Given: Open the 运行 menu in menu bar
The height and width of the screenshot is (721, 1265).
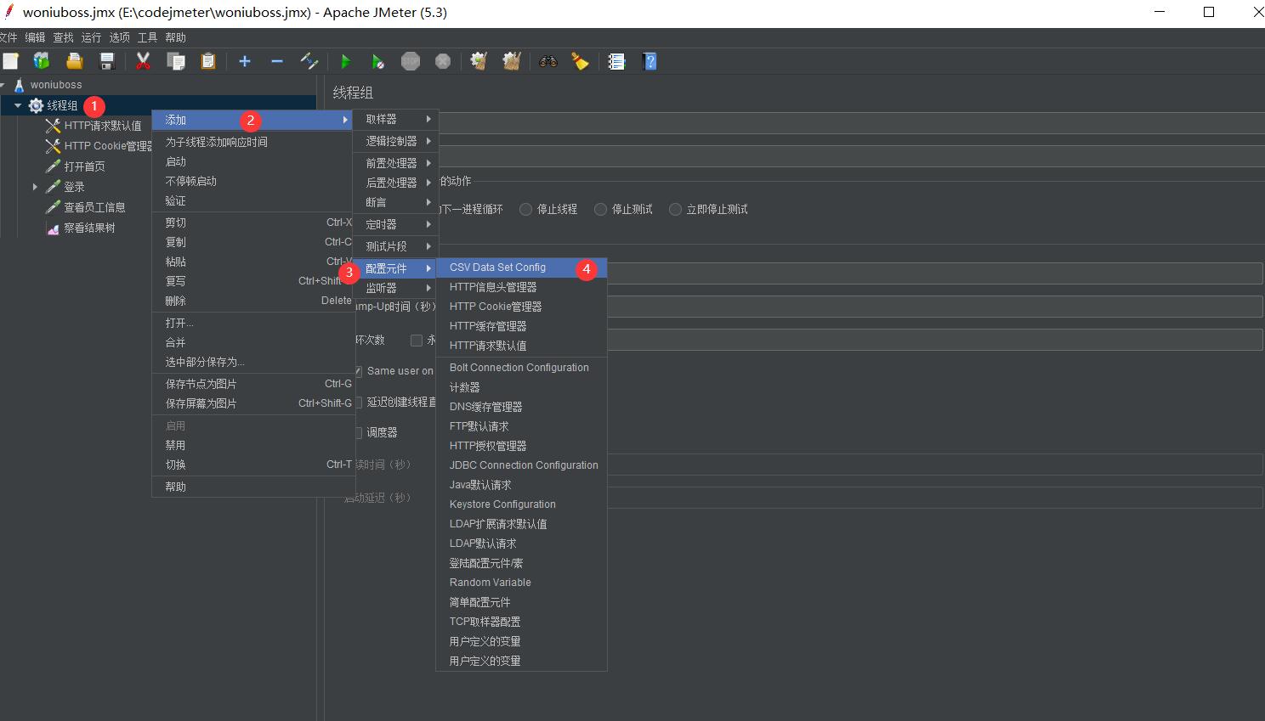Looking at the screenshot, I should click(91, 37).
